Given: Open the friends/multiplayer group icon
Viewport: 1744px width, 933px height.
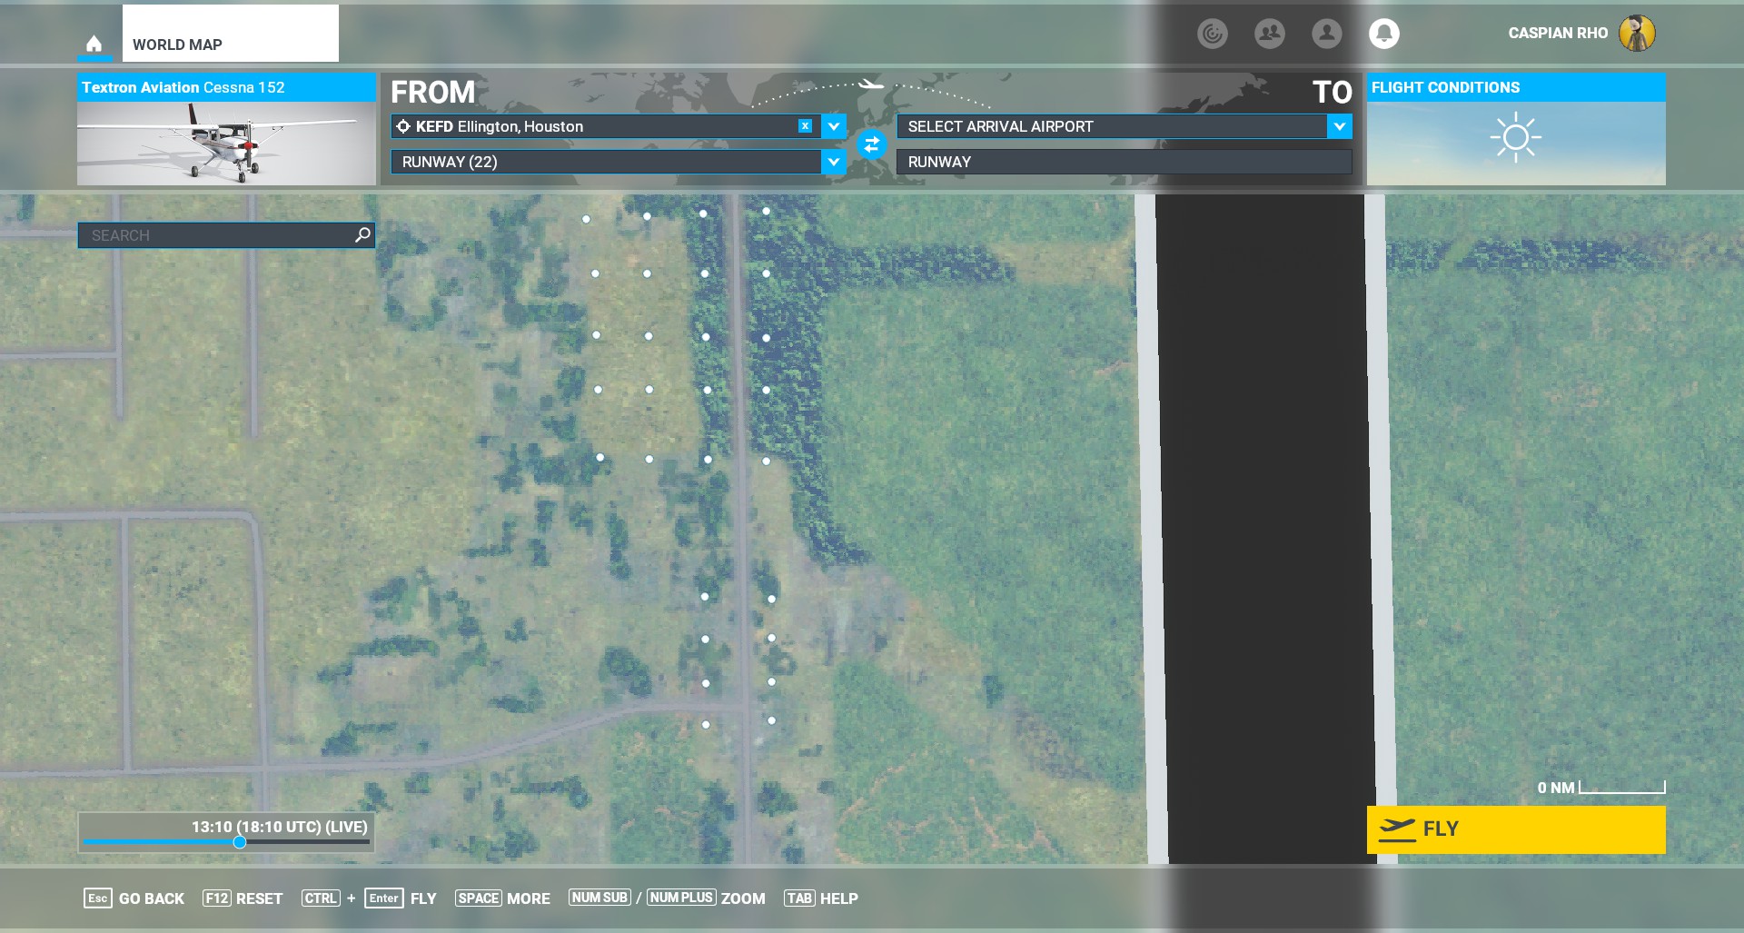Looking at the screenshot, I should coord(1269,34).
